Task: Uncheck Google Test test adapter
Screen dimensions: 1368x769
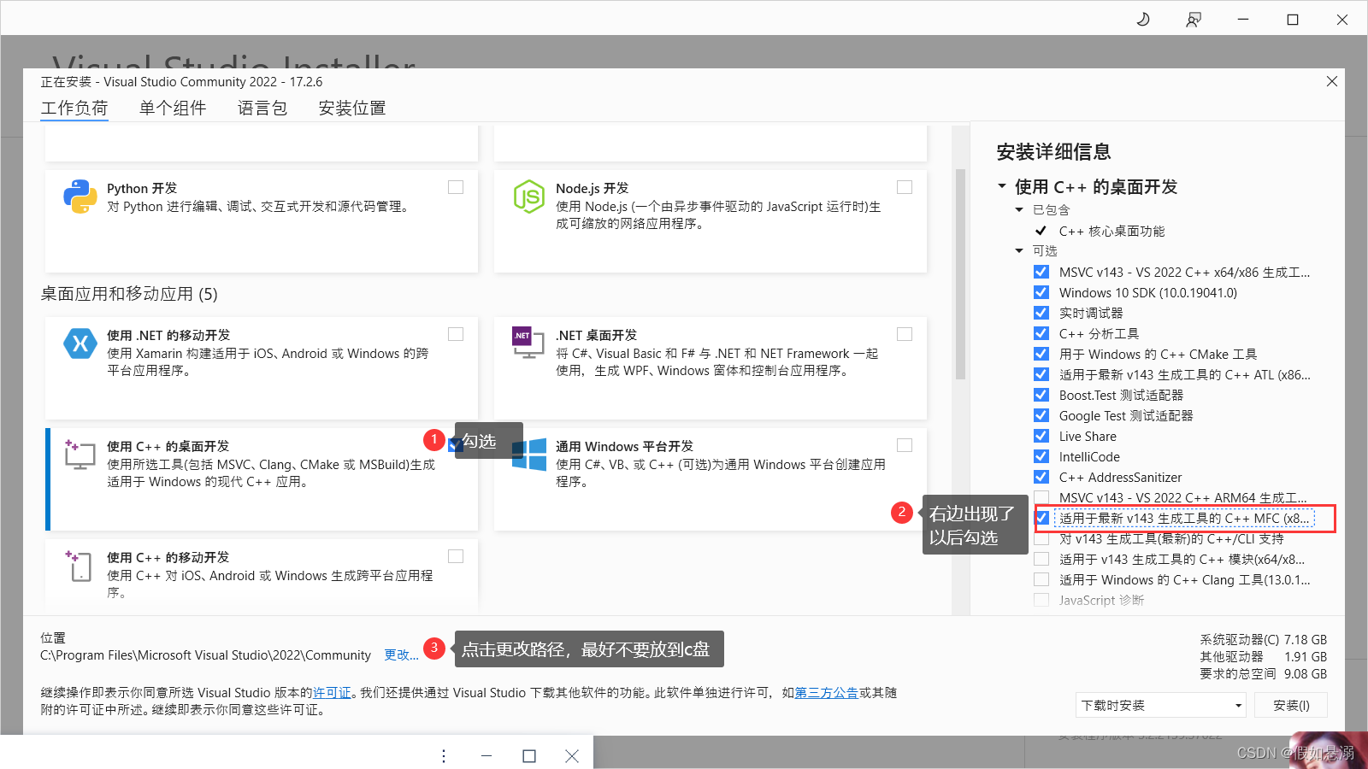Action: tap(1041, 415)
